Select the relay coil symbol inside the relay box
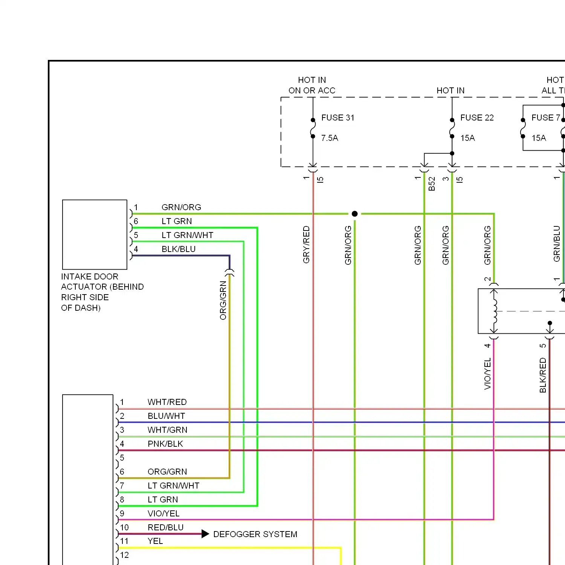The width and height of the screenshot is (565, 565). point(494,311)
